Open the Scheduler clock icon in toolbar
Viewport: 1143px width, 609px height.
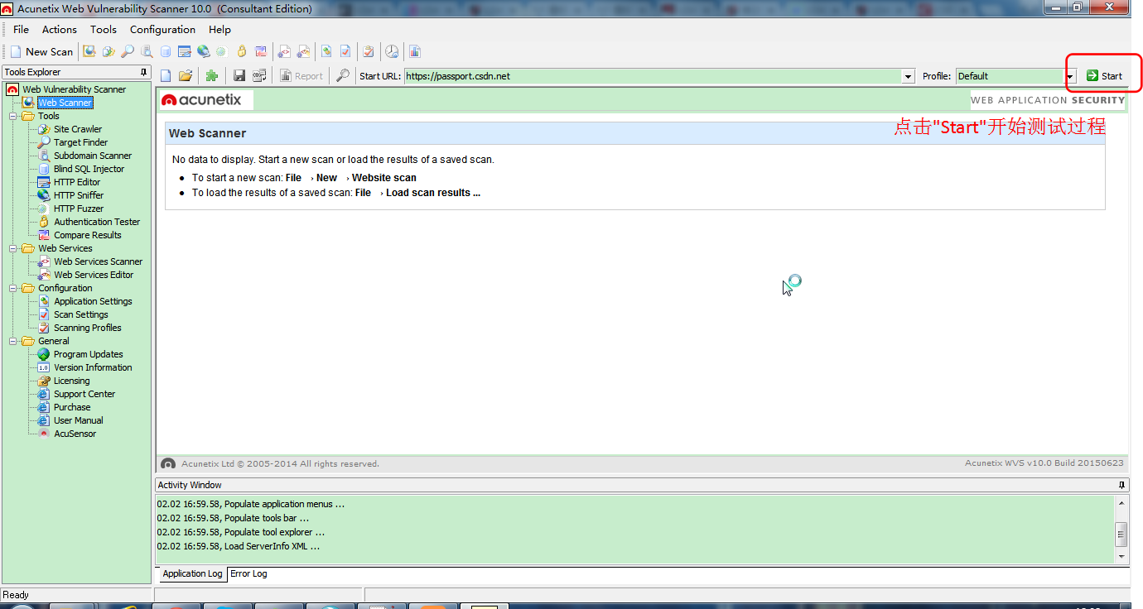coord(391,51)
